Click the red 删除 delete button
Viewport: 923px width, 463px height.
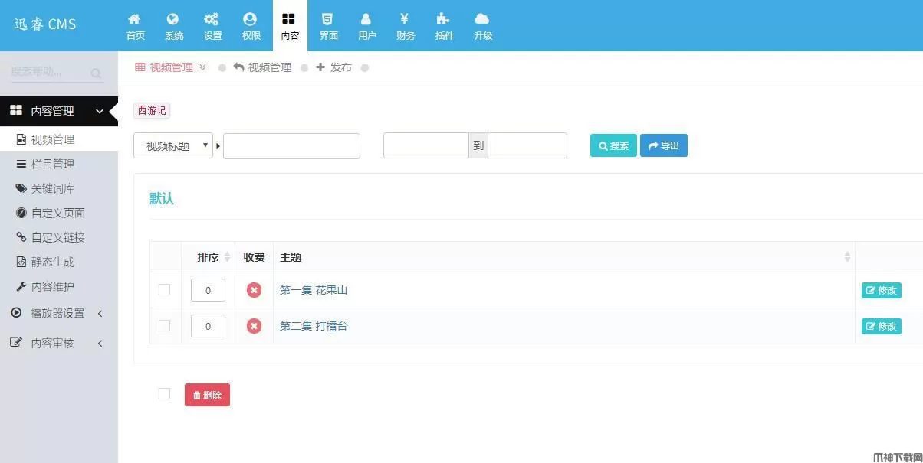point(207,395)
